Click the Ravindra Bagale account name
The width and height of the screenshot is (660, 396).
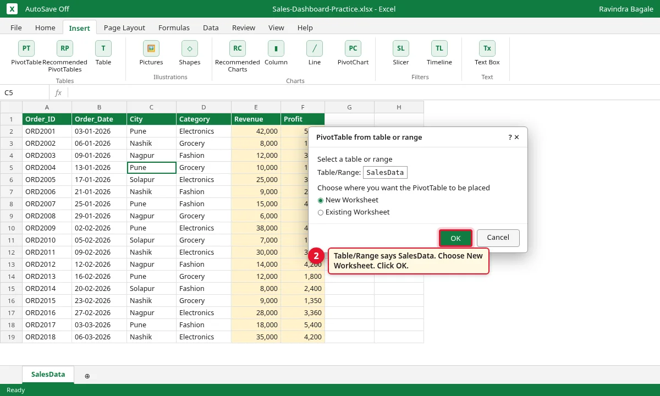(x=626, y=9)
